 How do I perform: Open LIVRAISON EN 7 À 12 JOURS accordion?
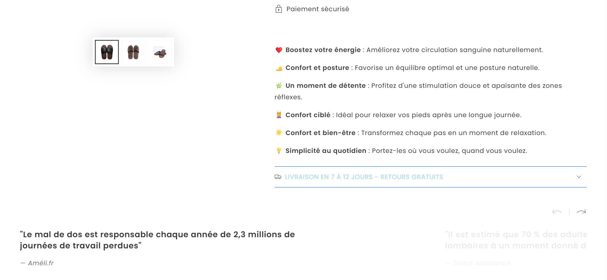430,177
